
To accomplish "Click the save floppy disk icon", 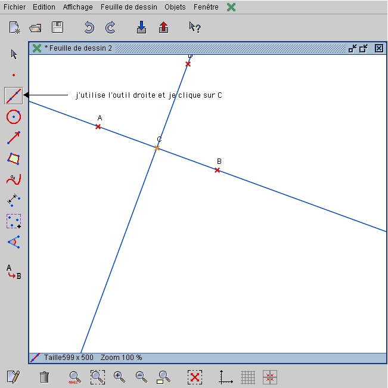I will point(57,27).
